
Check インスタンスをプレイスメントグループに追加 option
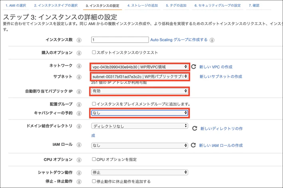94,104
